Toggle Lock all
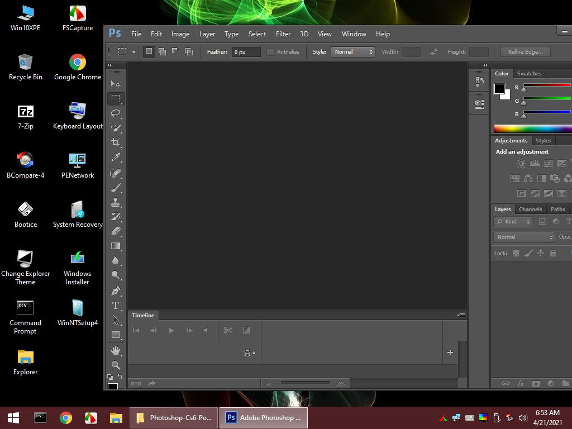Viewport: 572px width, 429px height. click(x=553, y=253)
